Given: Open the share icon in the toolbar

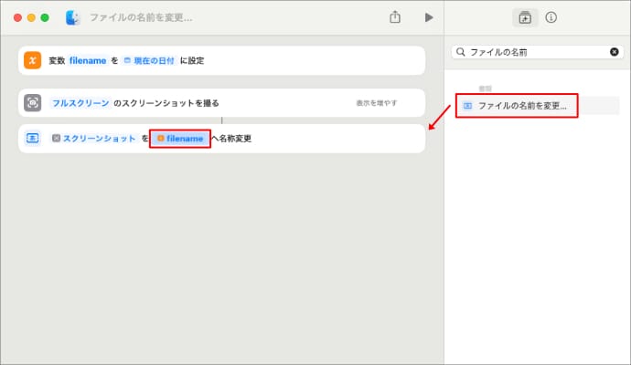Looking at the screenshot, I should pyautogui.click(x=395, y=17).
